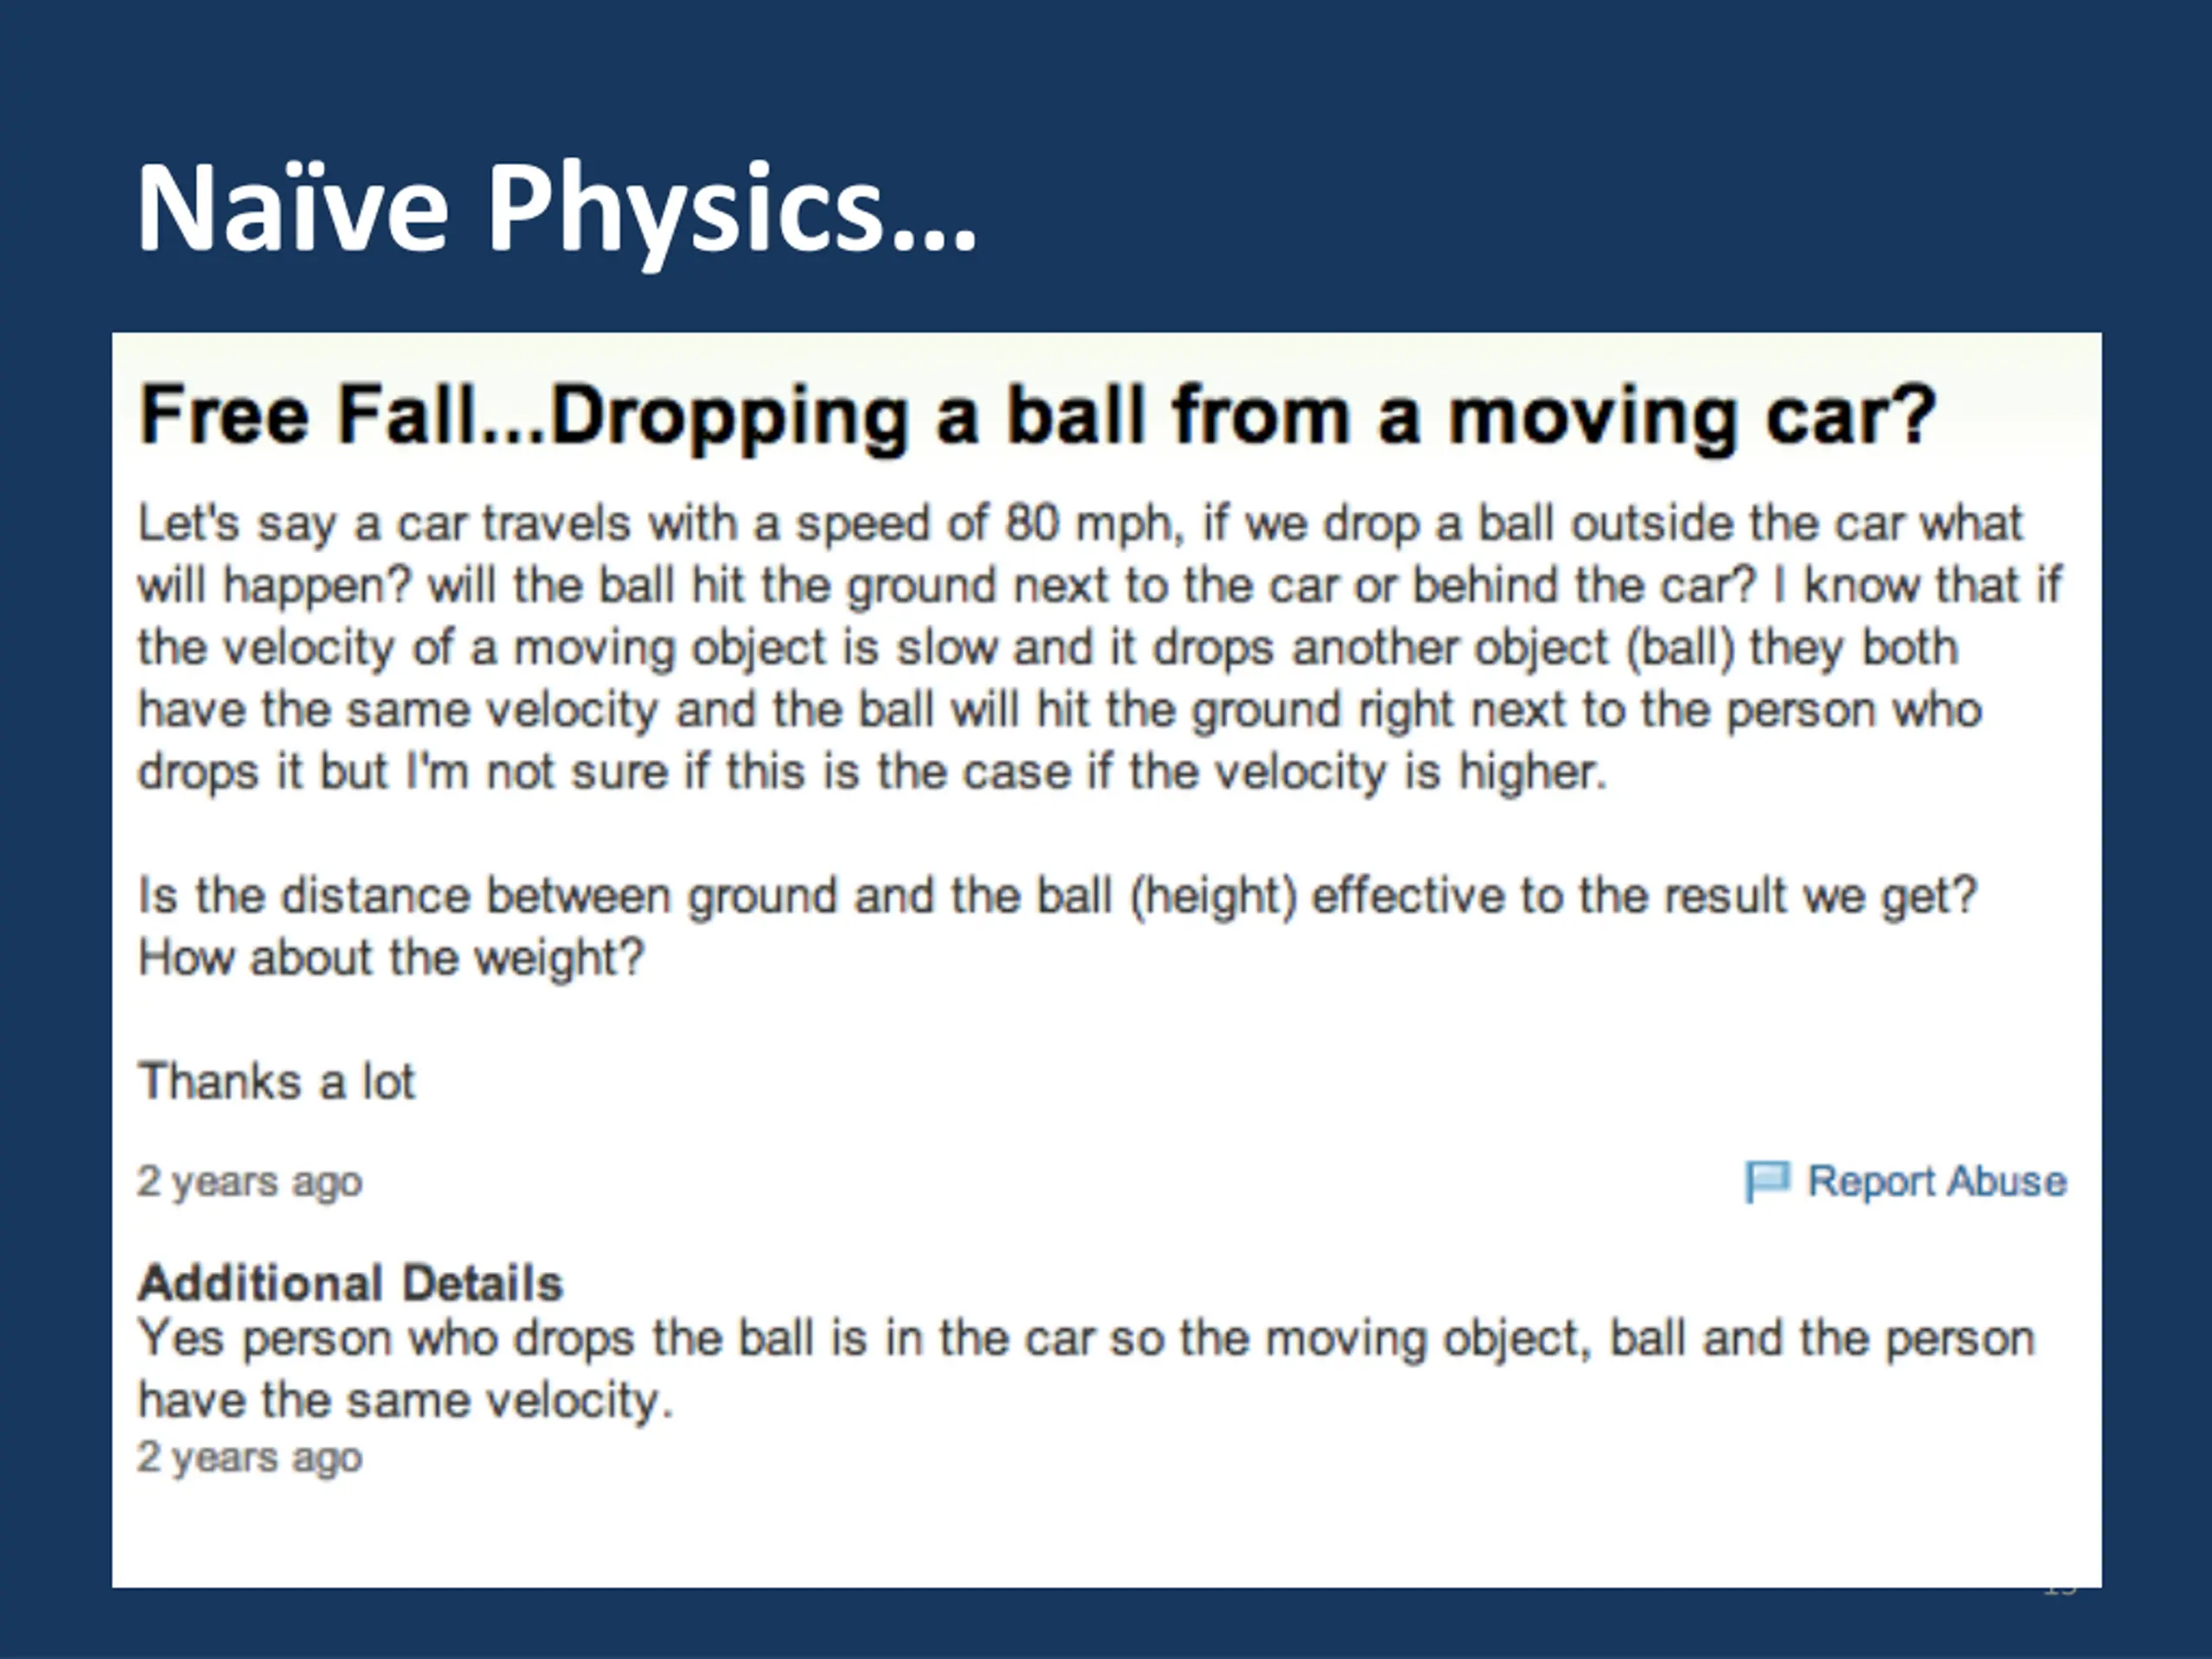The image size is (2212, 1659).
Task: Click the Is the distance between ground sentence
Action: [1058, 896]
